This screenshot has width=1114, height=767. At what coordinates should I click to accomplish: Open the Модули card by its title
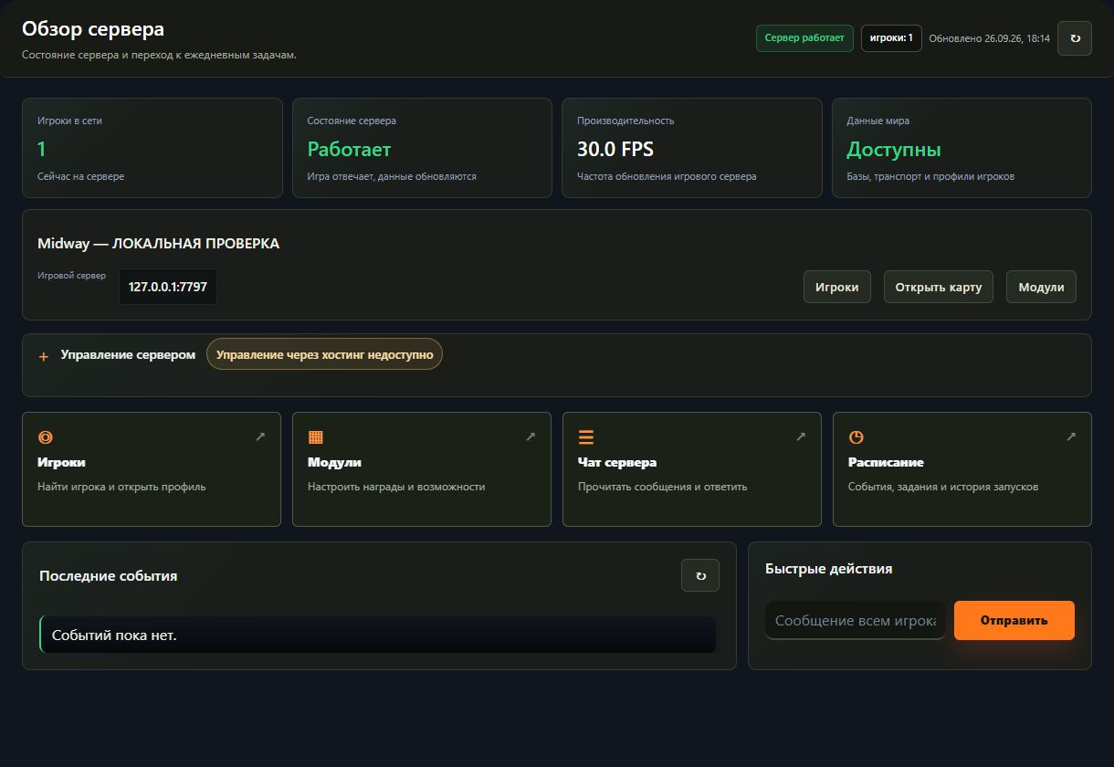tap(334, 462)
